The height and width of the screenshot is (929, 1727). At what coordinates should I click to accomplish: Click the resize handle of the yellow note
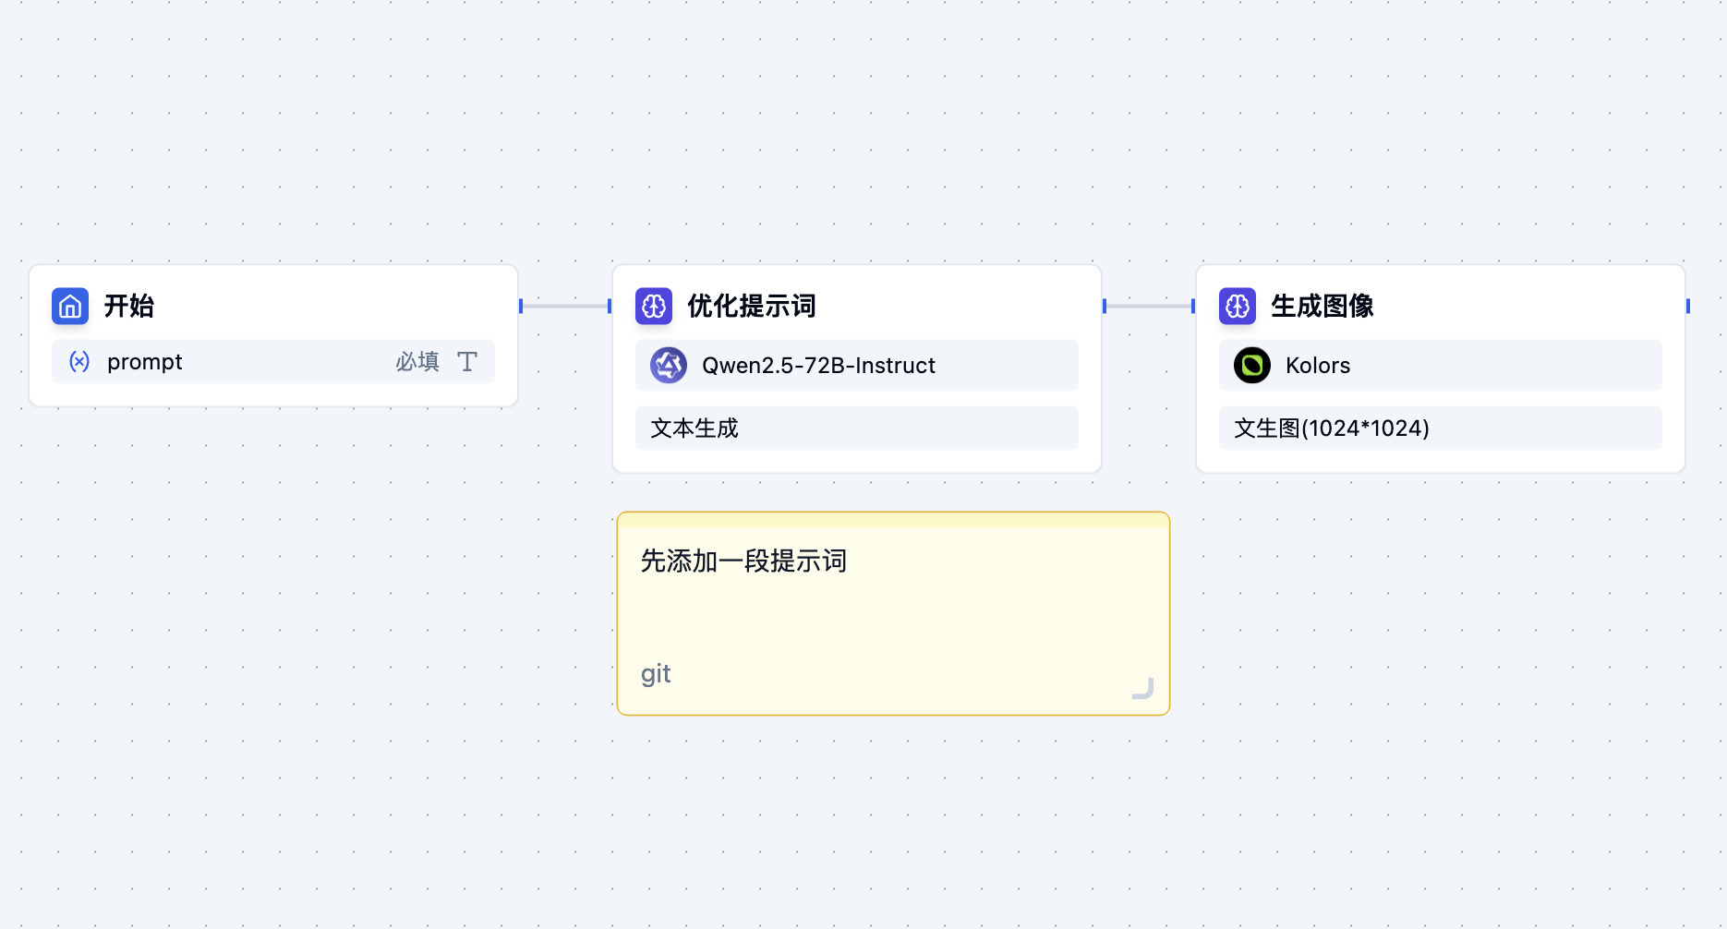click(x=1143, y=687)
